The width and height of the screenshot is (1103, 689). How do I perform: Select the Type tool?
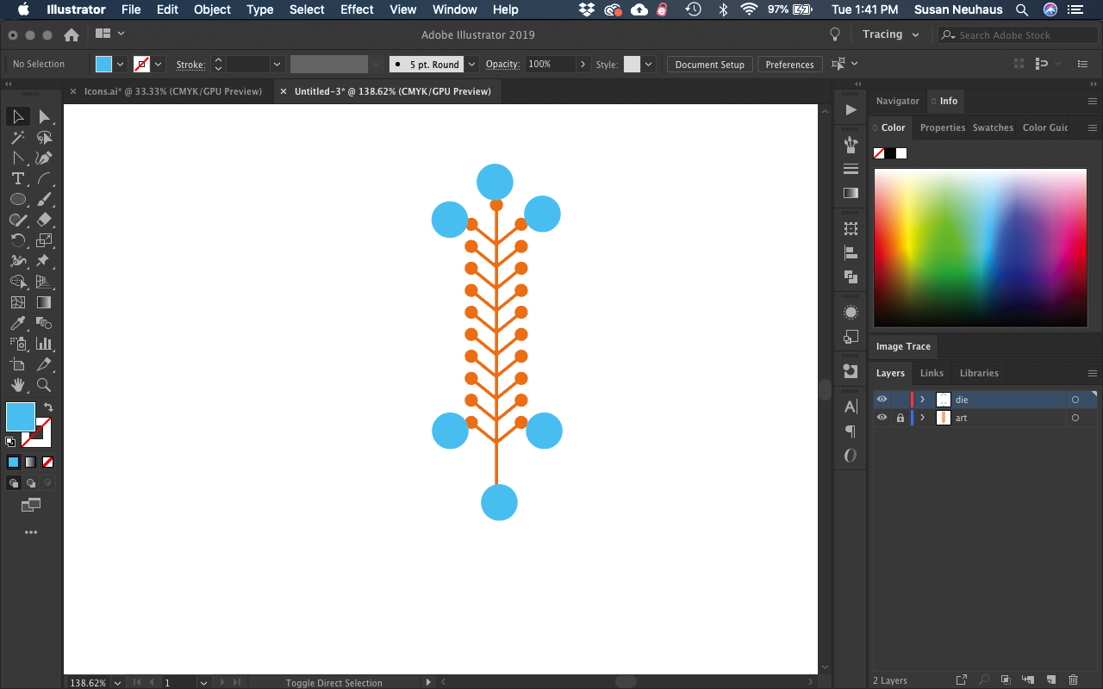17,178
